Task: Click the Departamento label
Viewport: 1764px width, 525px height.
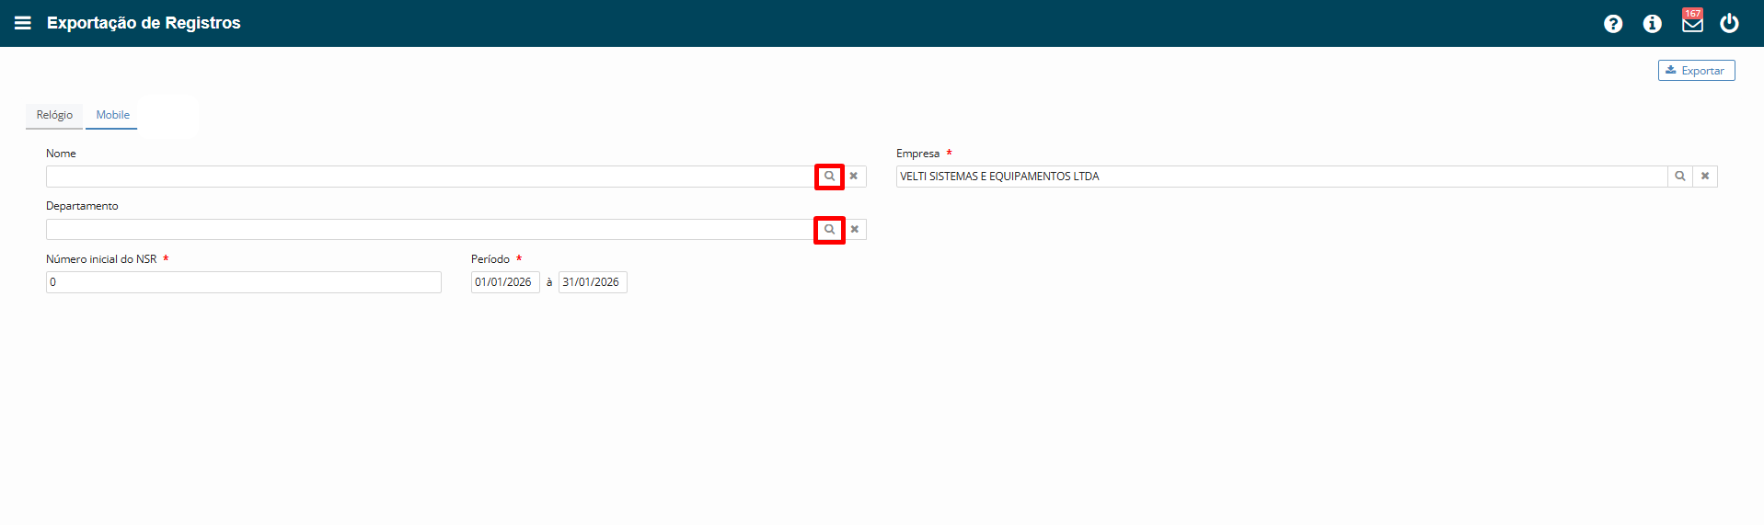Action: pos(82,206)
